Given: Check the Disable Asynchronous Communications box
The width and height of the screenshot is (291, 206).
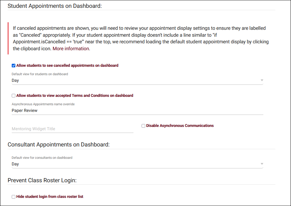Looking at the screenshot, I should point(143,126).
